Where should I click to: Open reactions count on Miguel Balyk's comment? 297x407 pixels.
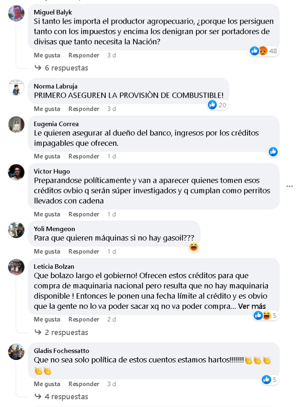click(264, 51)
